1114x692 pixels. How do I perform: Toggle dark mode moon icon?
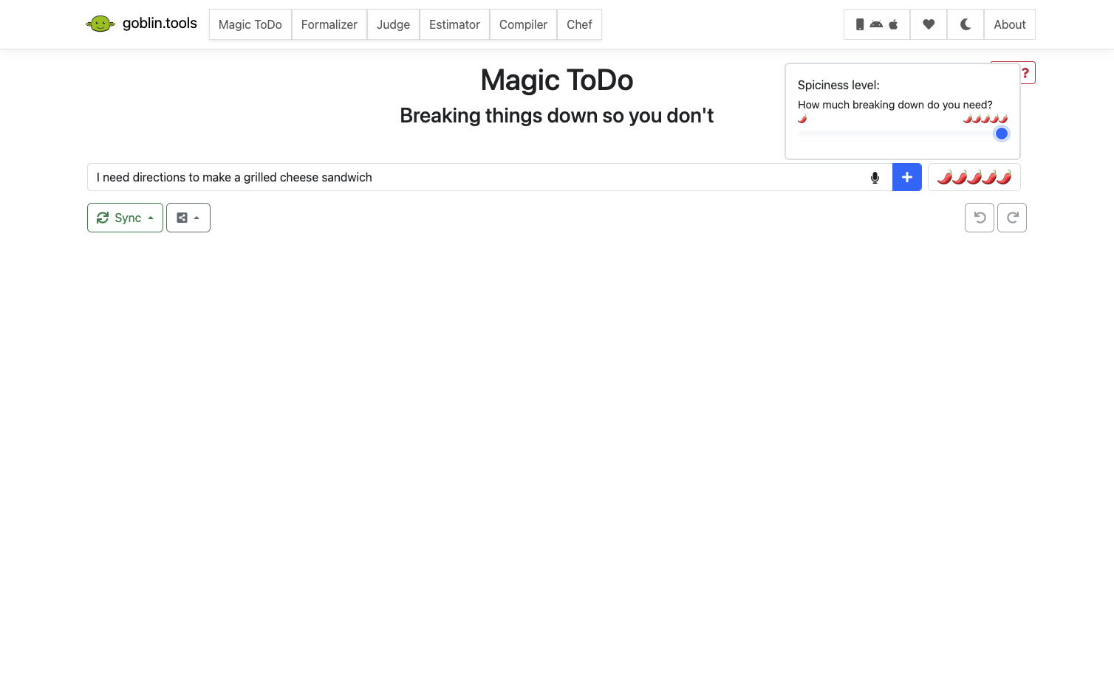(x=966, y=24)
